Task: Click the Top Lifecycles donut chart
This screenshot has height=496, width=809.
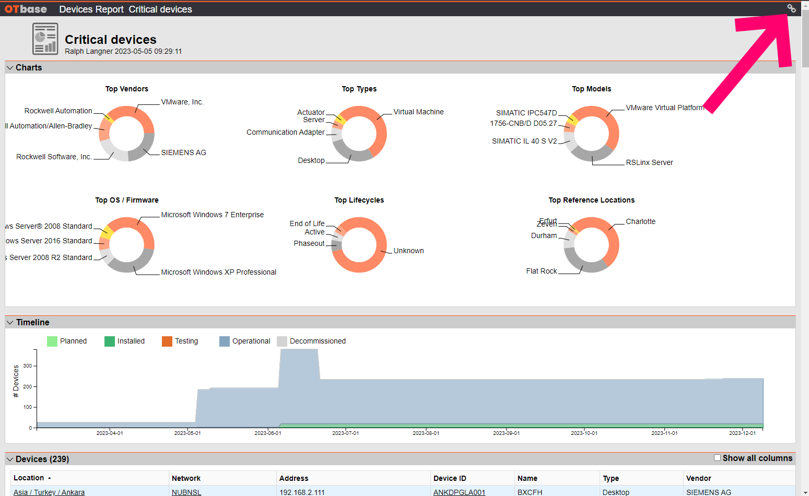Action: 359,245
